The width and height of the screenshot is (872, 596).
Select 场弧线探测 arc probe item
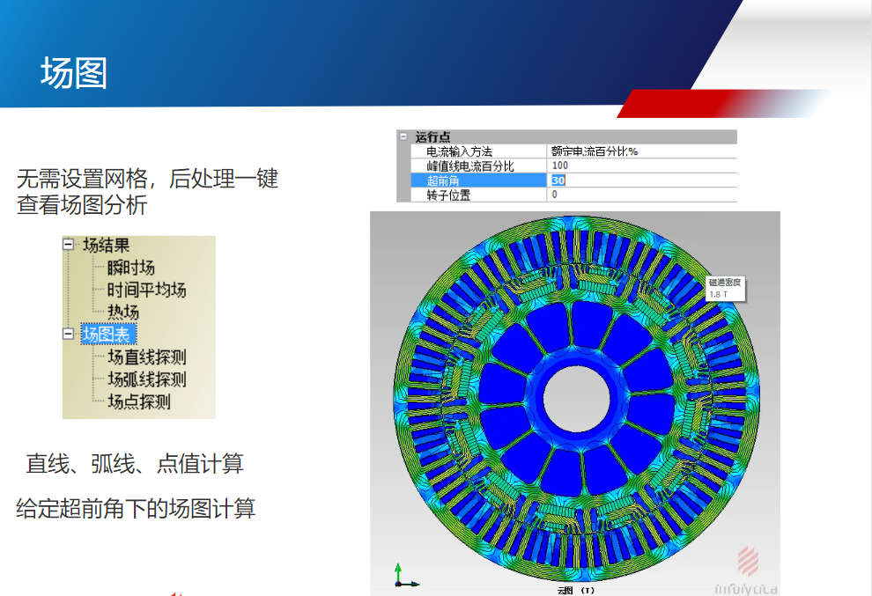point(146,379)
